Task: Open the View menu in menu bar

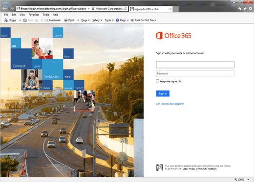Action: tap(22, 15)
